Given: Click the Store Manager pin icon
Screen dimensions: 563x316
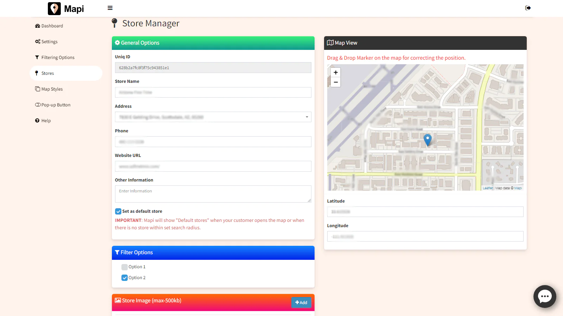Looking at the screenshot, I should (114, 23).
